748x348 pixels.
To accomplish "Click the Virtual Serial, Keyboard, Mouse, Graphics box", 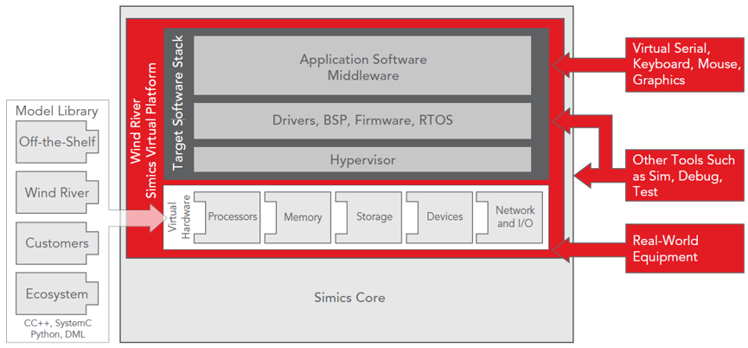I will (x=685, y=63).
